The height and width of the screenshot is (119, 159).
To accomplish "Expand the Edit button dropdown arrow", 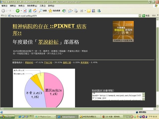I will [85, 11].
